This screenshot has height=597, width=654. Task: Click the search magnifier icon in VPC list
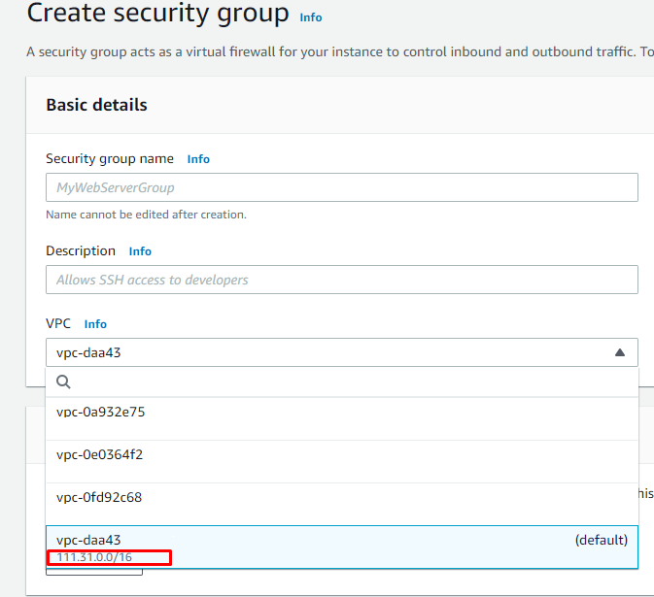(x=63, y=381)
